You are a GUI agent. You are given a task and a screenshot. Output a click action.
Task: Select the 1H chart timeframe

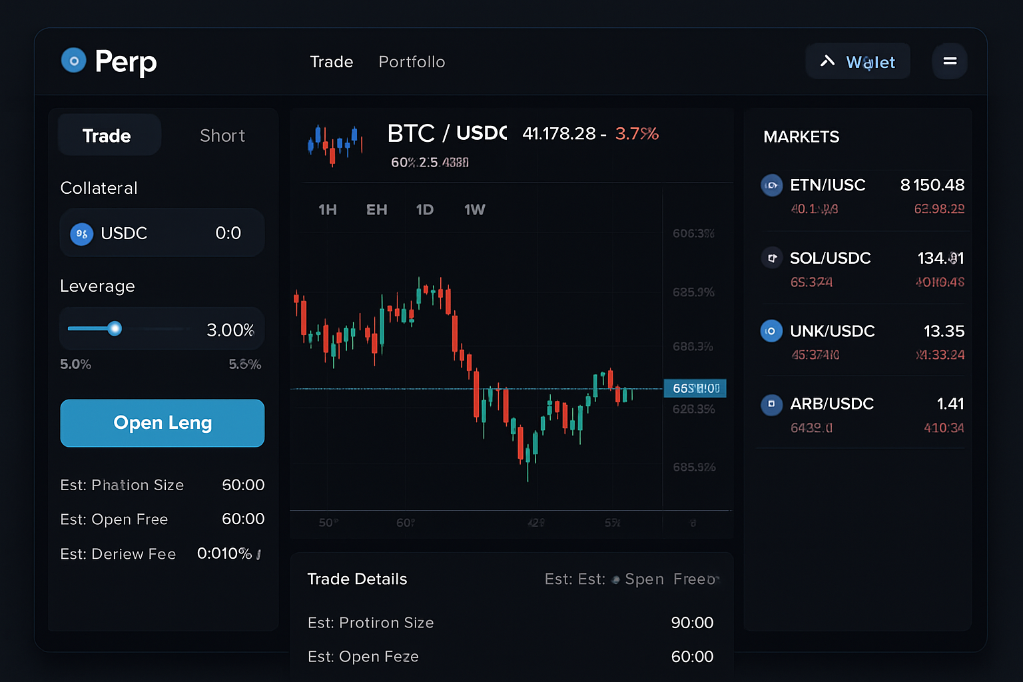pos(327,209)
